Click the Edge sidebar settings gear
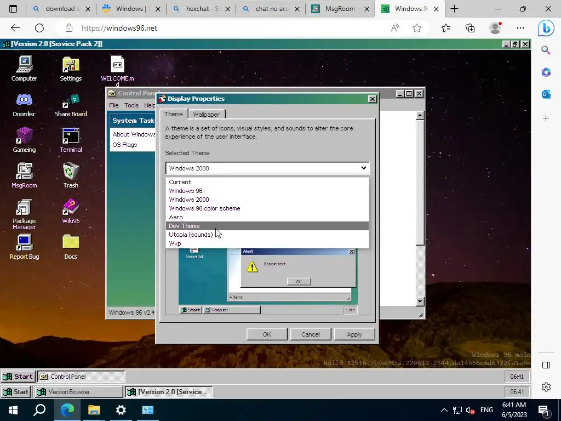The height and width of the screenshot is (421, 561). point(546,386)
